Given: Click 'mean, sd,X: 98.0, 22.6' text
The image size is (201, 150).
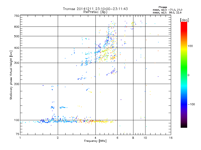Looking at the screenshot, I should point(167,12).
